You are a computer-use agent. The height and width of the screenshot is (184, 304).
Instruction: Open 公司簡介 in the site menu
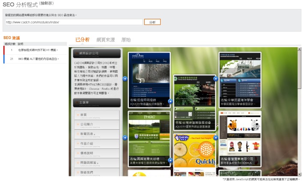click(x=96, y=125)
